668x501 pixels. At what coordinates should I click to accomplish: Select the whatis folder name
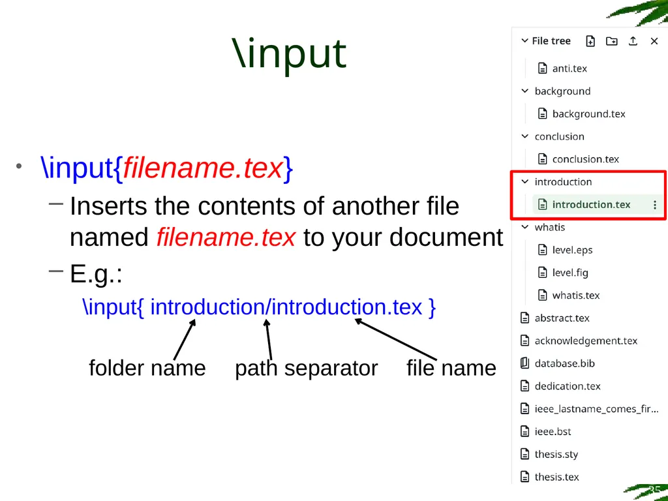[x=549, y=227]
